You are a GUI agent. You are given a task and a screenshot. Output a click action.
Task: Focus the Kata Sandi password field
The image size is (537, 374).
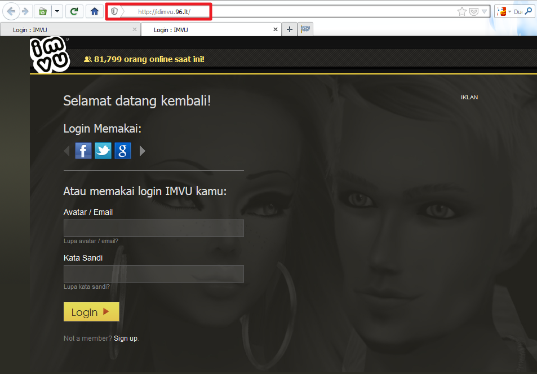pyautogui.click(x=154, y=274)
